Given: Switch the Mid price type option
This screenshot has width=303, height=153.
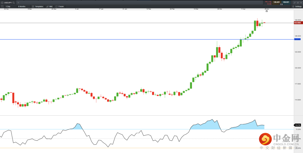Looking at the screenshot, I should point(49,6).
